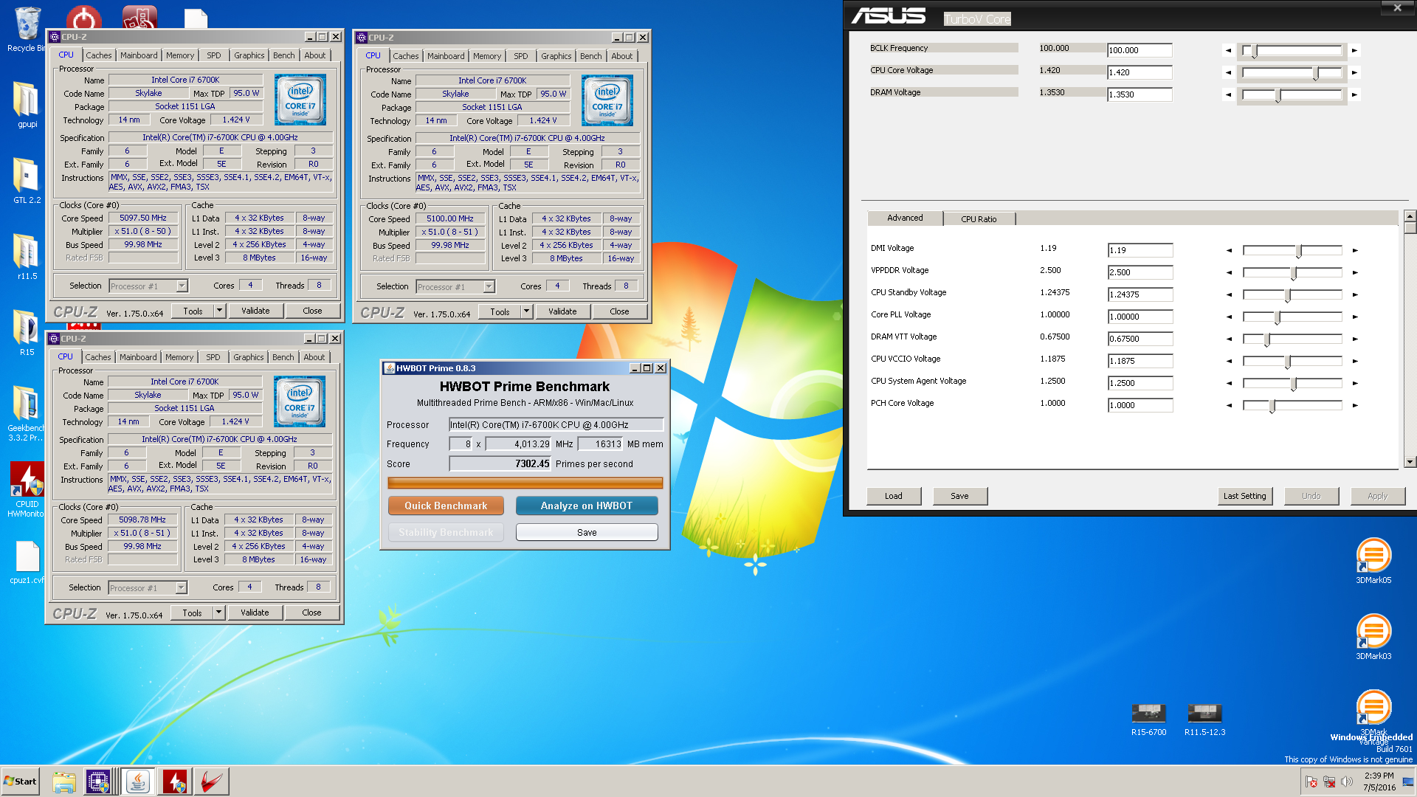
Task: Open the cpuz1.cvf file icon
Action: 27,562
